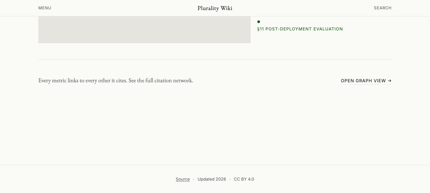The width and height of the screenshot is (430, 193).
Task: Click the word 'EVALUATION' in the §11 label
Action: coord(328,29)
